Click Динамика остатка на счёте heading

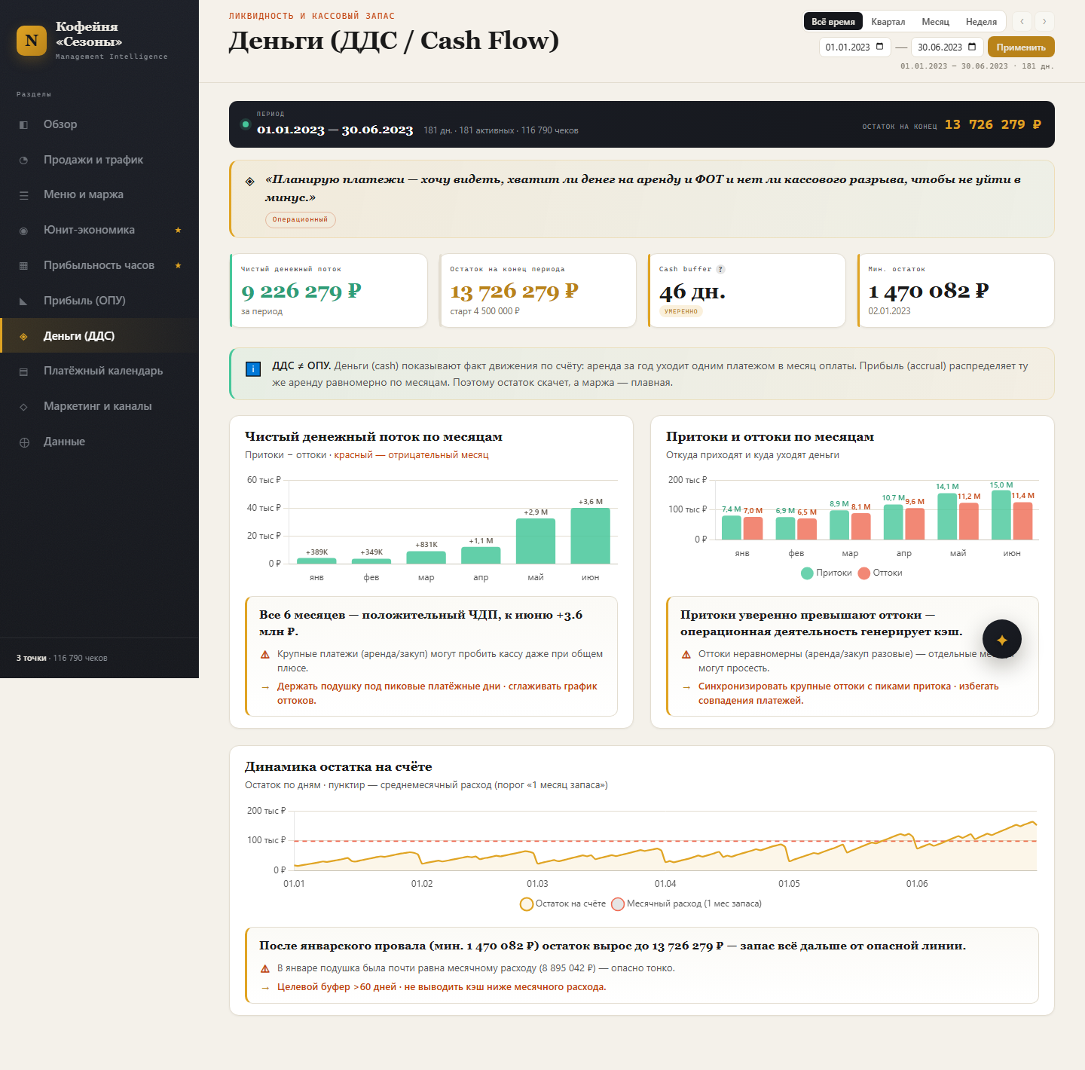tap(338, 767)
